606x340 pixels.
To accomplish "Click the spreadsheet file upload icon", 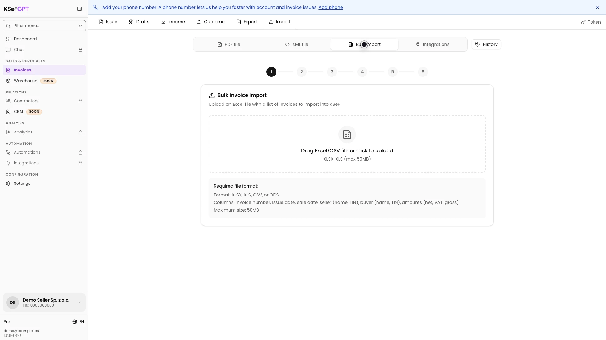I will (347, 134).
